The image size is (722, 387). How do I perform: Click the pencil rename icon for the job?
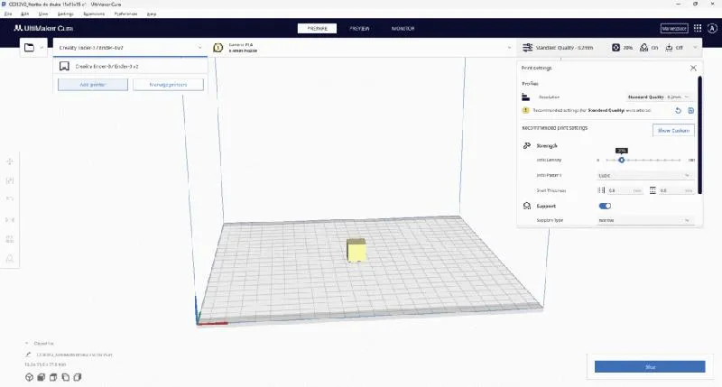coord(28,355)
